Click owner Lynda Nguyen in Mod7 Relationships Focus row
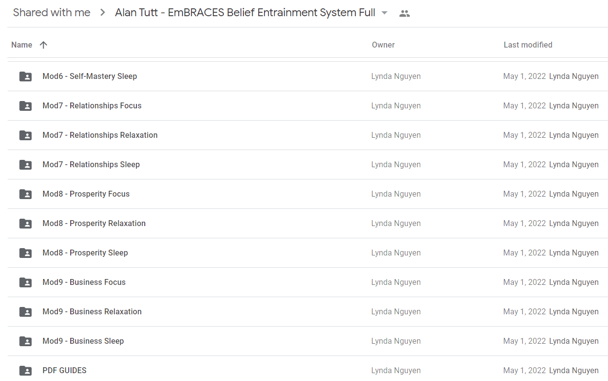 click(396, 106)
